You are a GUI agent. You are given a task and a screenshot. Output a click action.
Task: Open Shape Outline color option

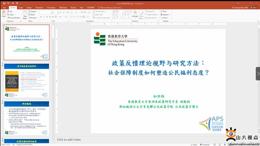pos(151,14)
